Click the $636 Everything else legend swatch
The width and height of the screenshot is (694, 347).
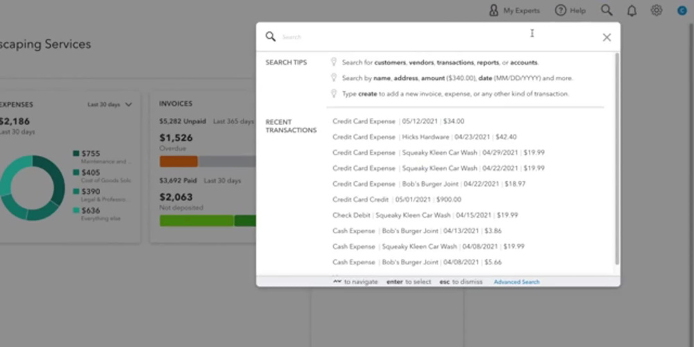pos(76,211)
